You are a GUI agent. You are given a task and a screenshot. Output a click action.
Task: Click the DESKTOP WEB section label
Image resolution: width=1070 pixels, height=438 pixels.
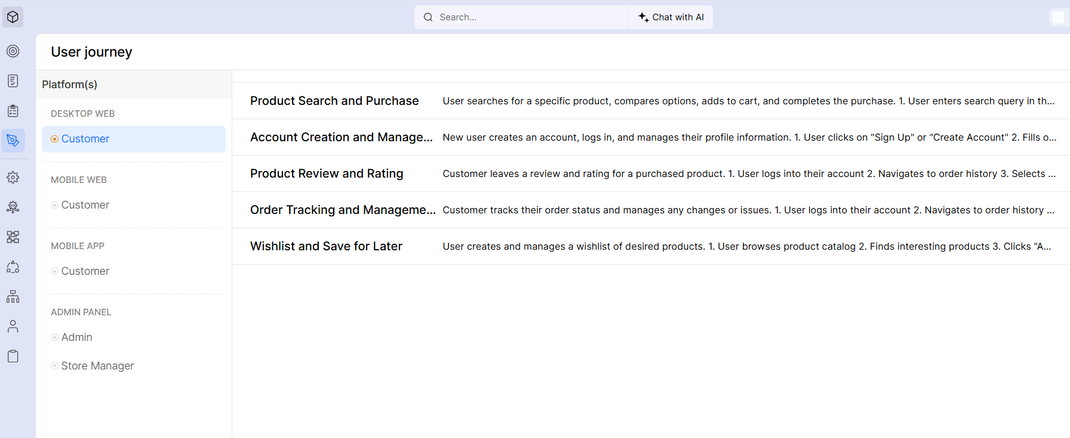[x=82, y=114]
